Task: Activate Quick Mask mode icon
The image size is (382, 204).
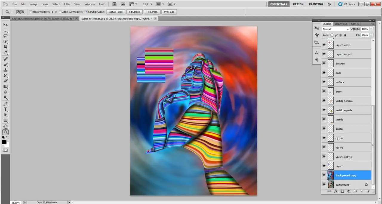Action: [x=5, y=150]
